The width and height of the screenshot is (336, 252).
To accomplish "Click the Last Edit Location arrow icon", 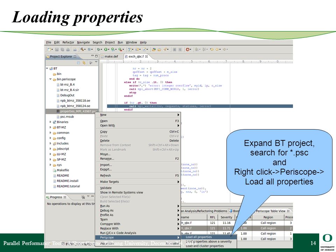I will [212, 49].
